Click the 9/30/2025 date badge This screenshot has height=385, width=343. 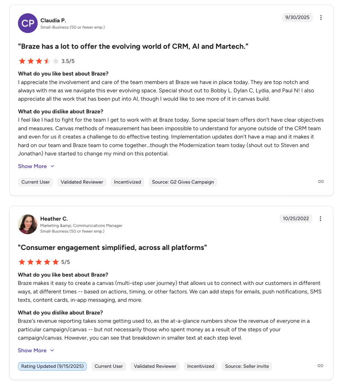point(297,17)
